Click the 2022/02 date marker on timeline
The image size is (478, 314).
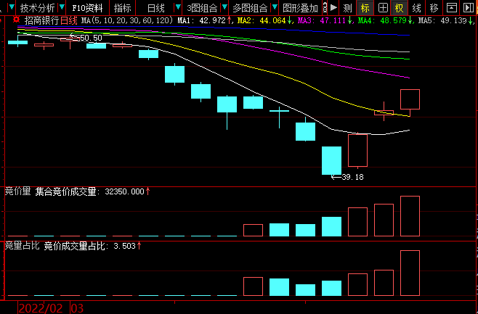41,308
